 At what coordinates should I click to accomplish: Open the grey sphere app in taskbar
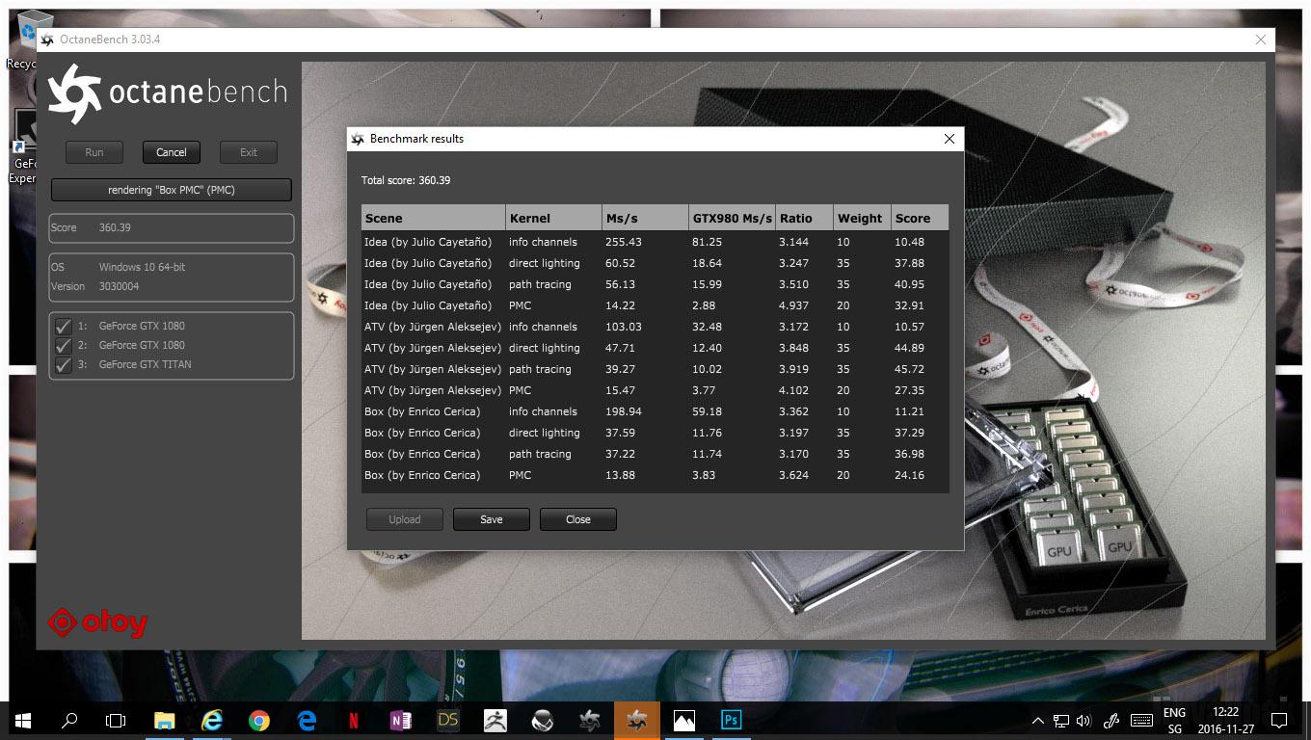[543, 720]
